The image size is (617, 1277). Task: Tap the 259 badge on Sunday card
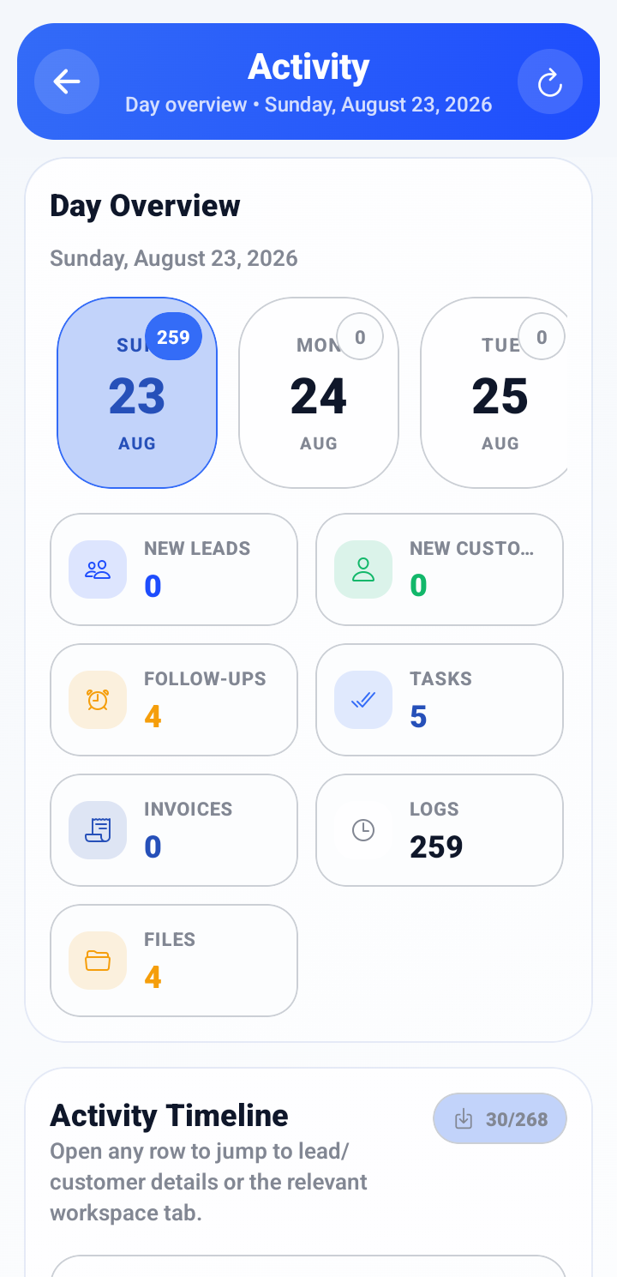(173, 337)
